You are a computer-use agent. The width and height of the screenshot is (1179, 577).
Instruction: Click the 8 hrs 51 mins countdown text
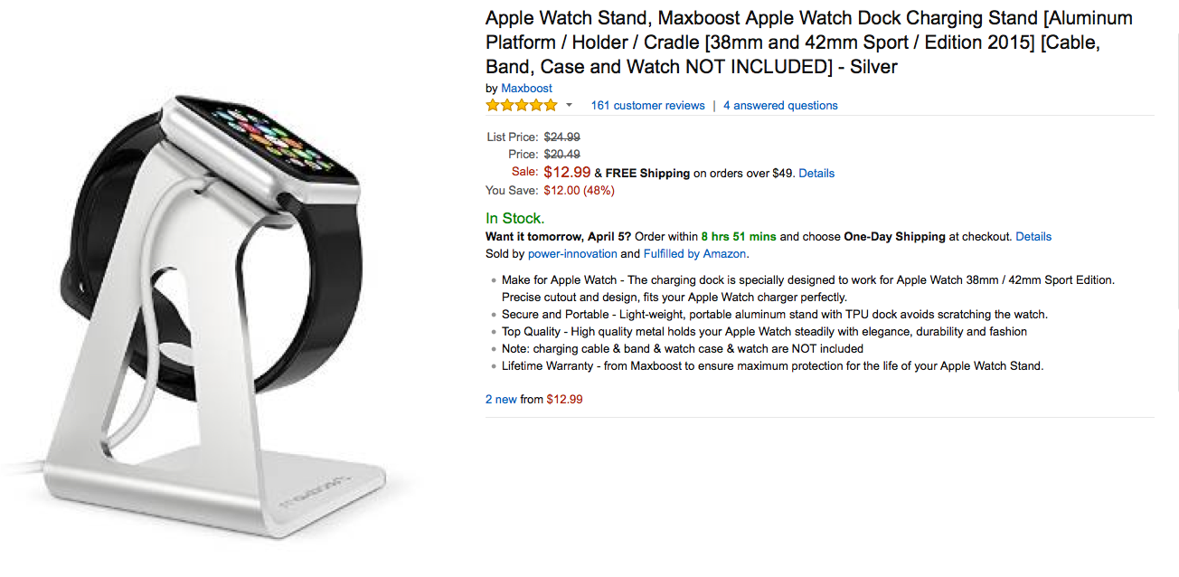tap(738, 236)
